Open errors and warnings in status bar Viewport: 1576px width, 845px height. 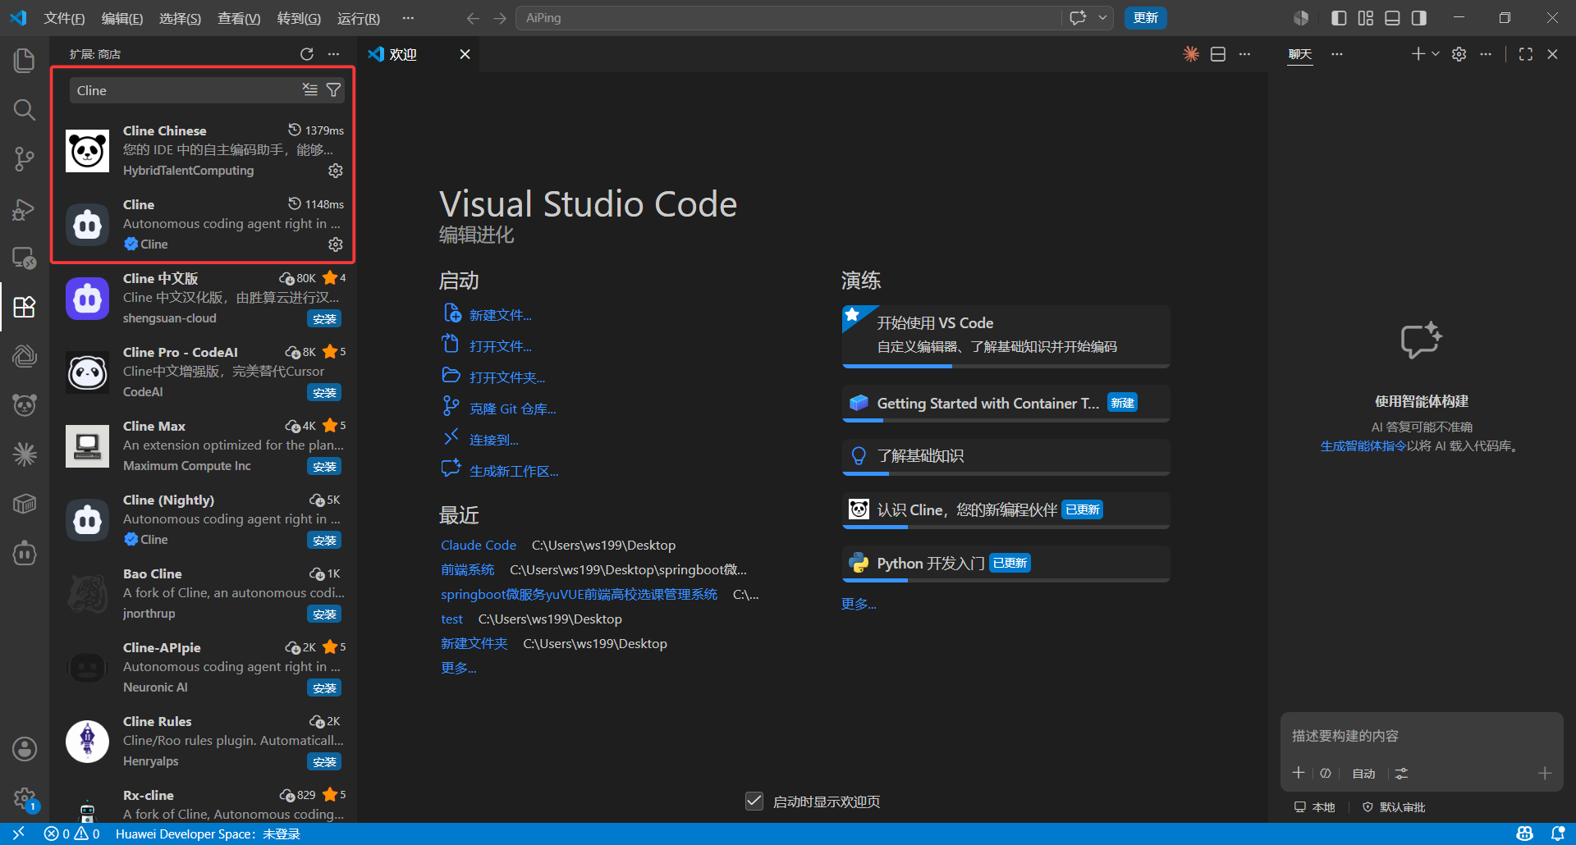click(71, 834)
